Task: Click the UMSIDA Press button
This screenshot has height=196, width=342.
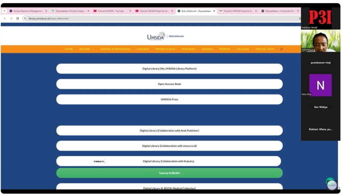Action: click(x=169, y=99)
